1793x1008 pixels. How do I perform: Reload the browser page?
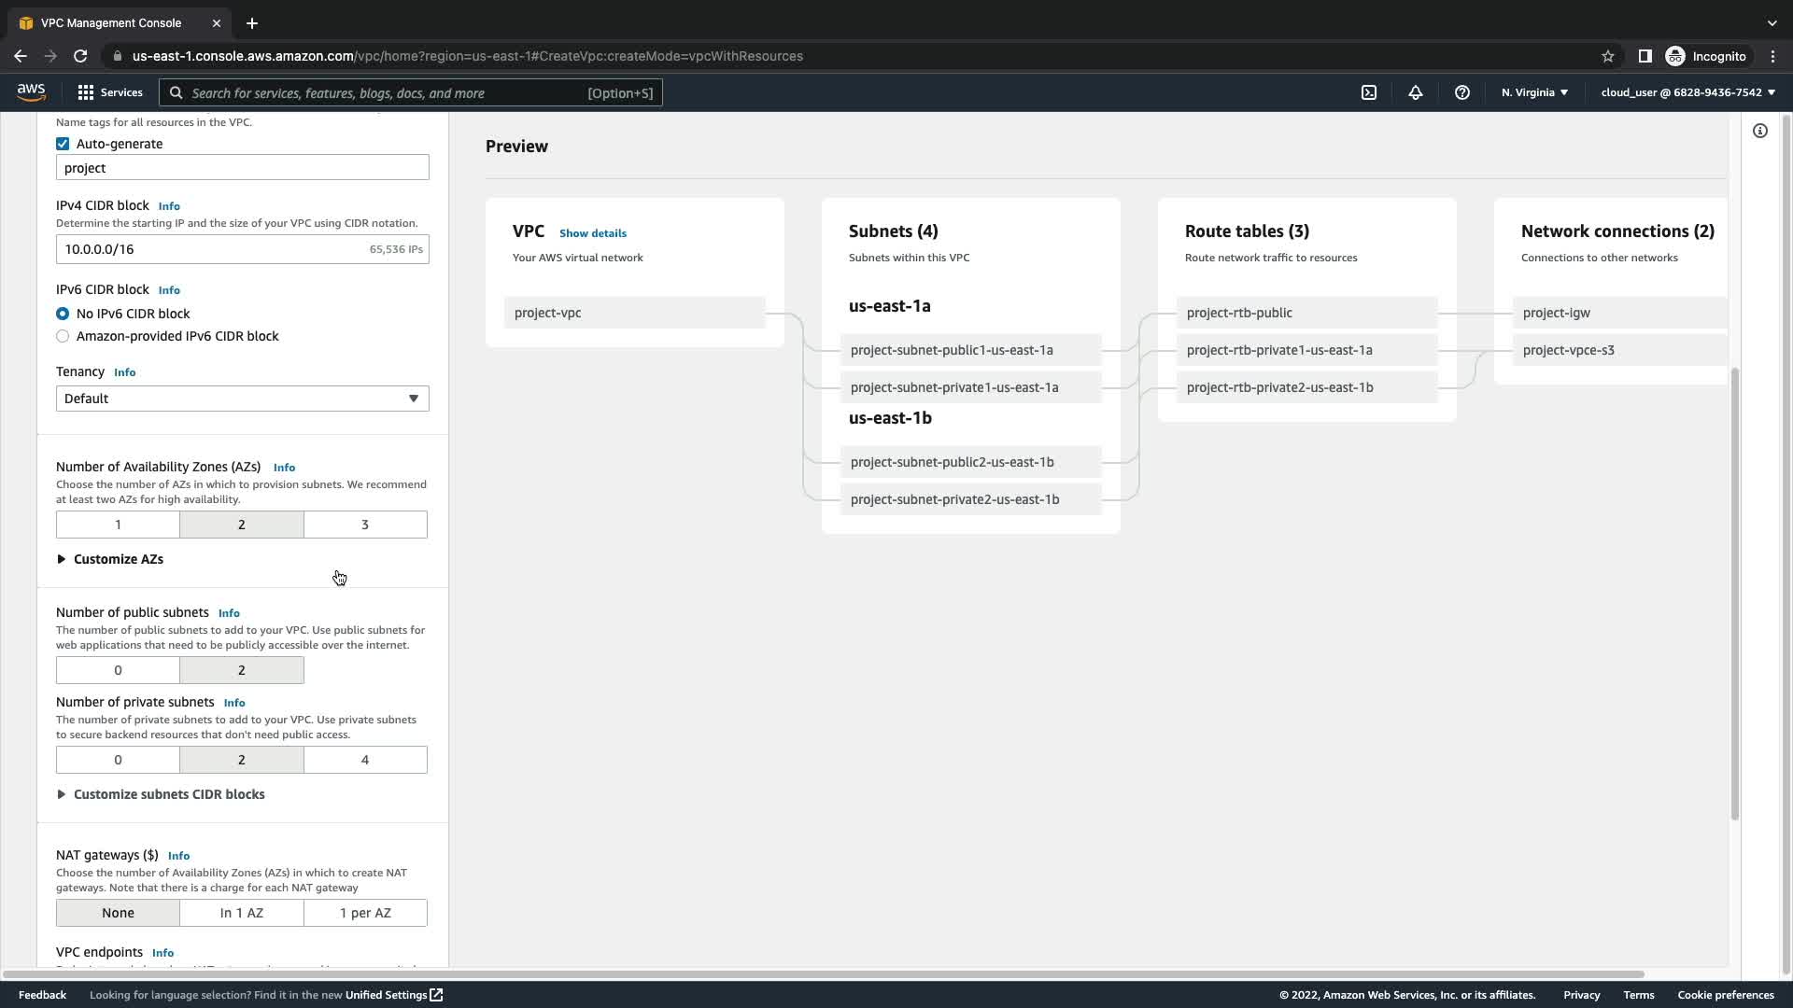click(x=80, y=56)
